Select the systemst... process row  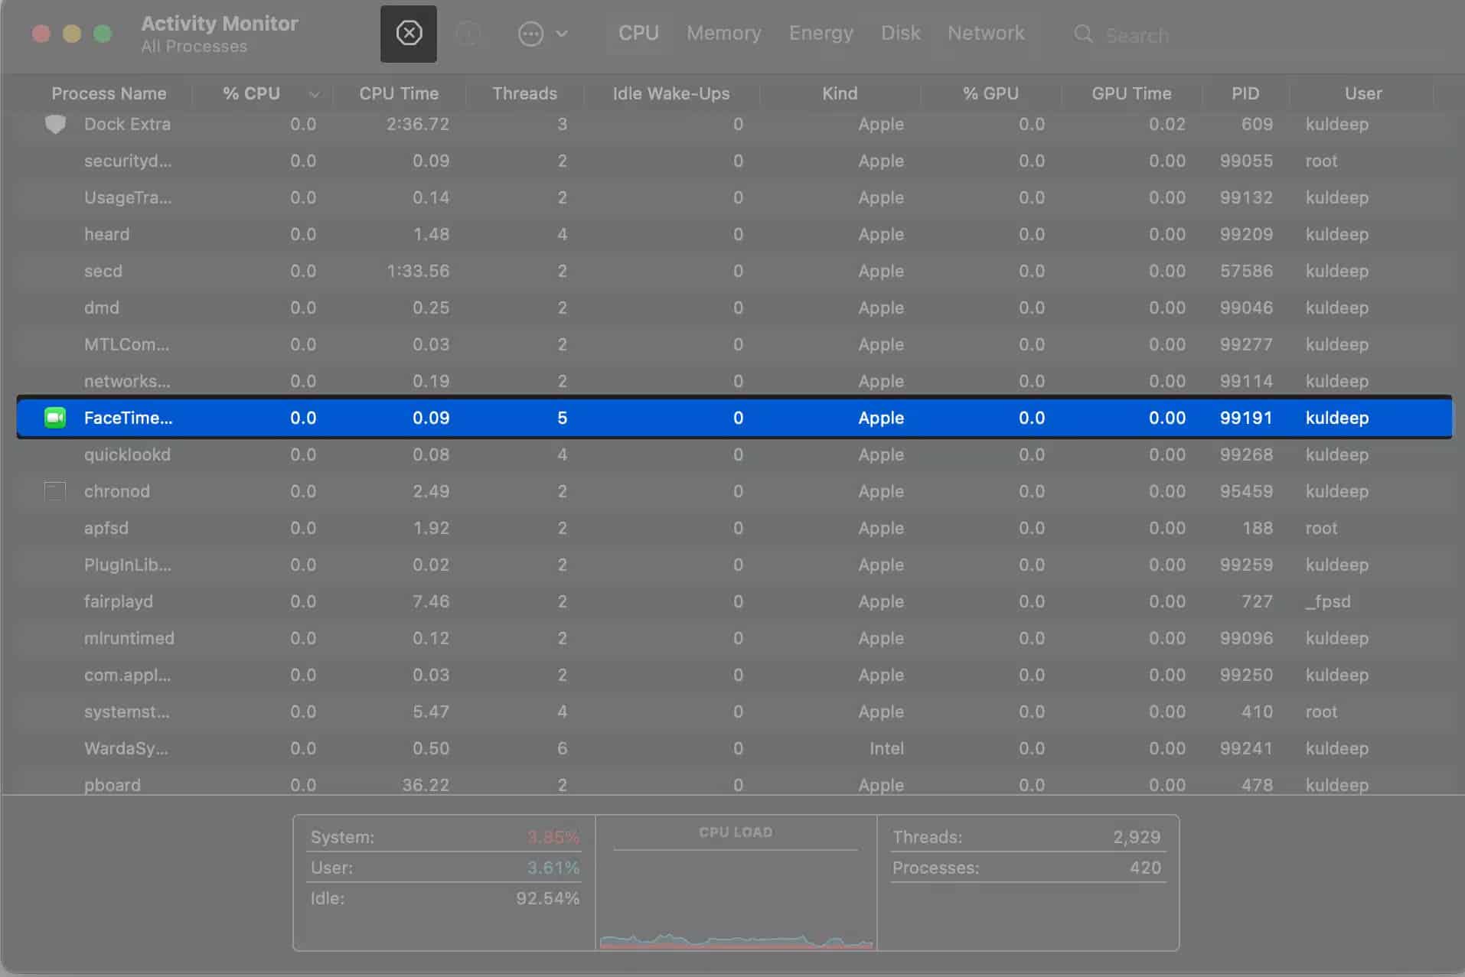click(x=734, y=712)
